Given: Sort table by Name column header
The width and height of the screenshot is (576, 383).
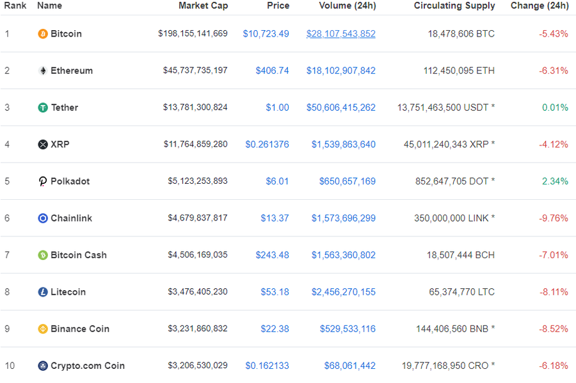Looking at the screenshot, I should click(x=49, y=6).
